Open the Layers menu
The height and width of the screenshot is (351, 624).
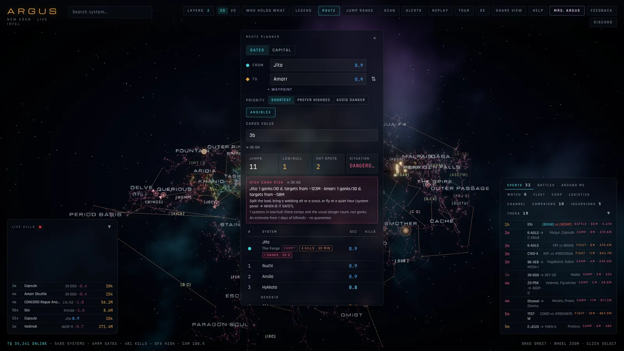(x=199, y=11)
